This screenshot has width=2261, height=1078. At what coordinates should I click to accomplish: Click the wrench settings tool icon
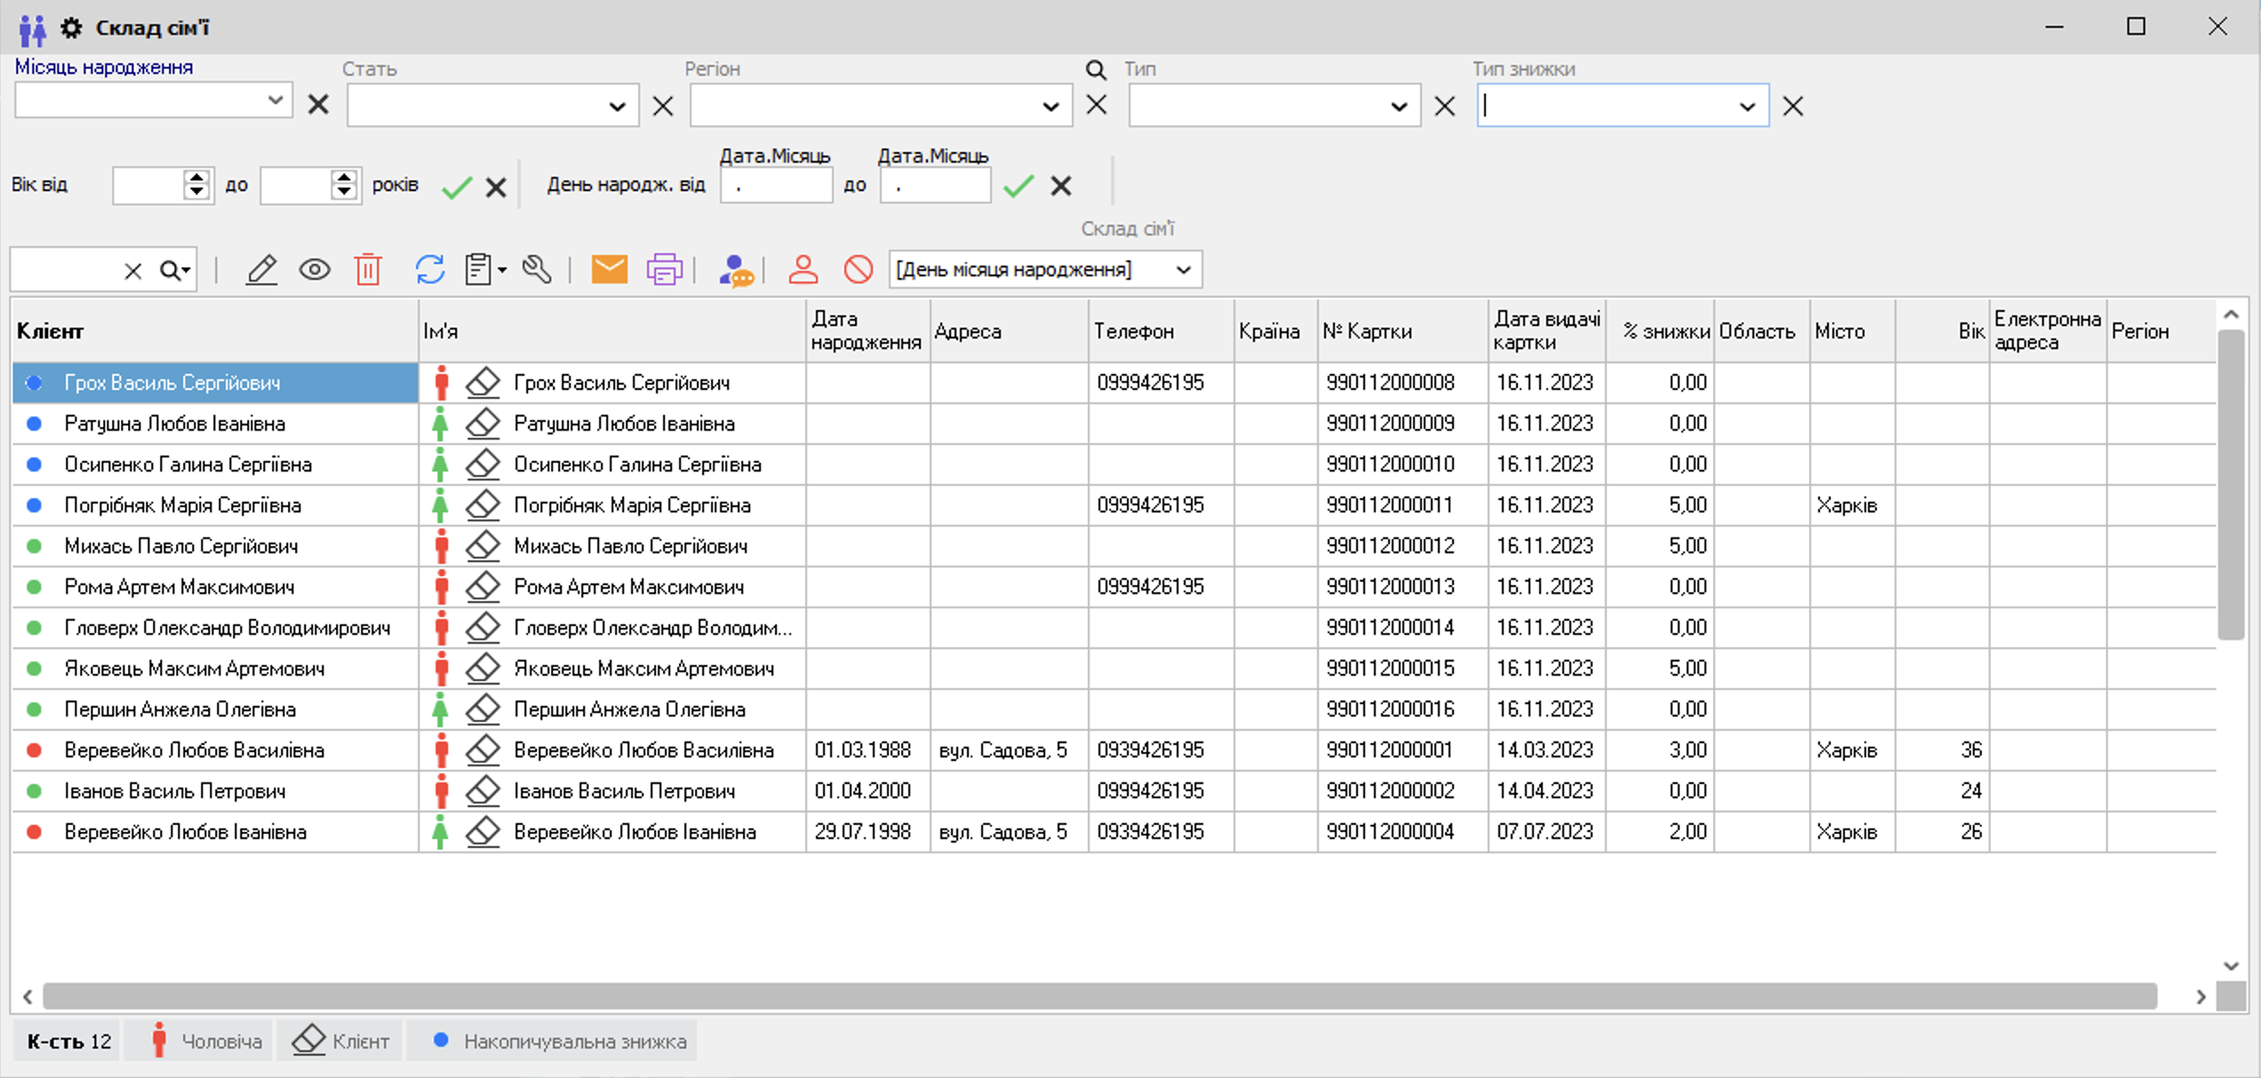point(537,269)
